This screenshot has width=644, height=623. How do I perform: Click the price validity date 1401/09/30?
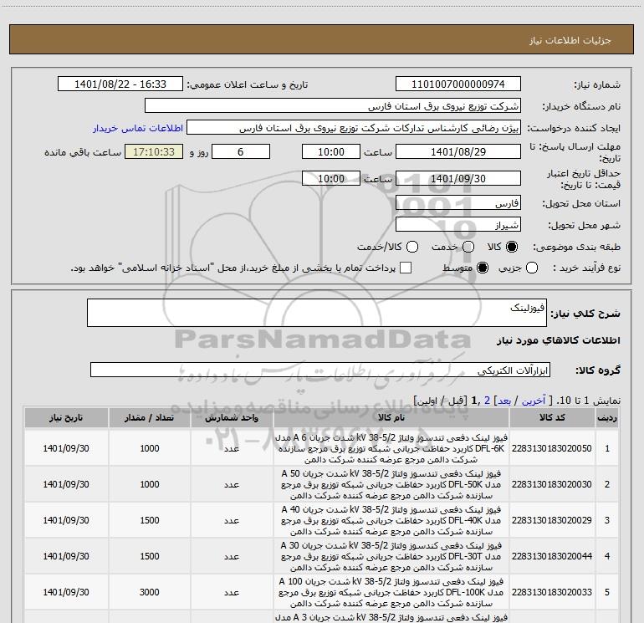point(458,178)
